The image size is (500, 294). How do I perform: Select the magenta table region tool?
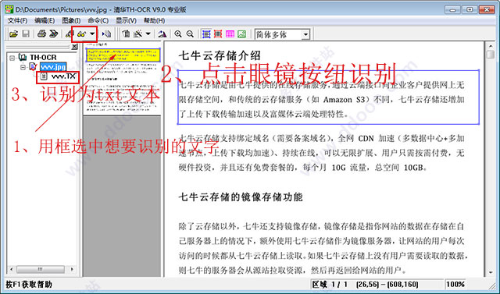230,34
